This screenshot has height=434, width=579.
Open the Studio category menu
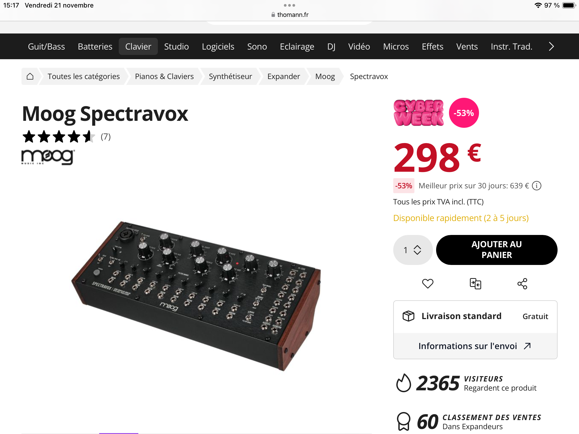(176, 47)
